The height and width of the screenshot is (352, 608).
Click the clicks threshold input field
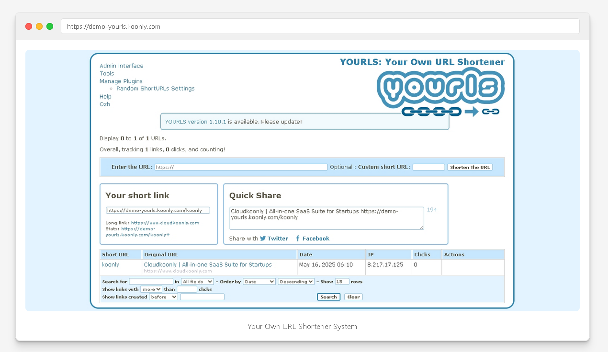pyautogui.click(x=187, y=289)
